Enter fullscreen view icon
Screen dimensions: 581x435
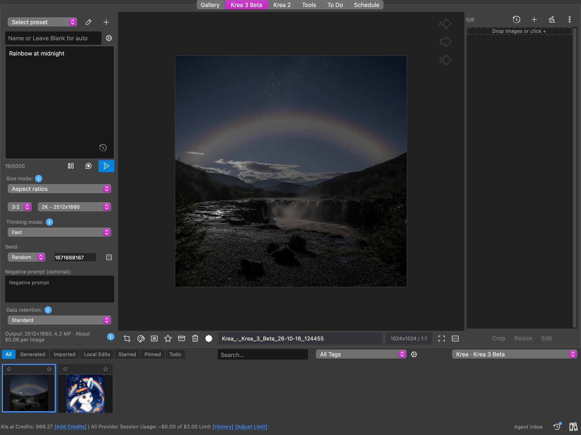[x=442, y=338]
